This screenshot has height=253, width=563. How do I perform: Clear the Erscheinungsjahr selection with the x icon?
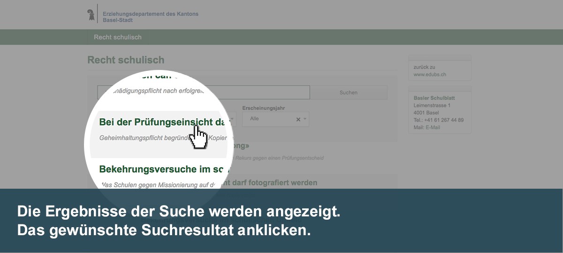point(298,119)
